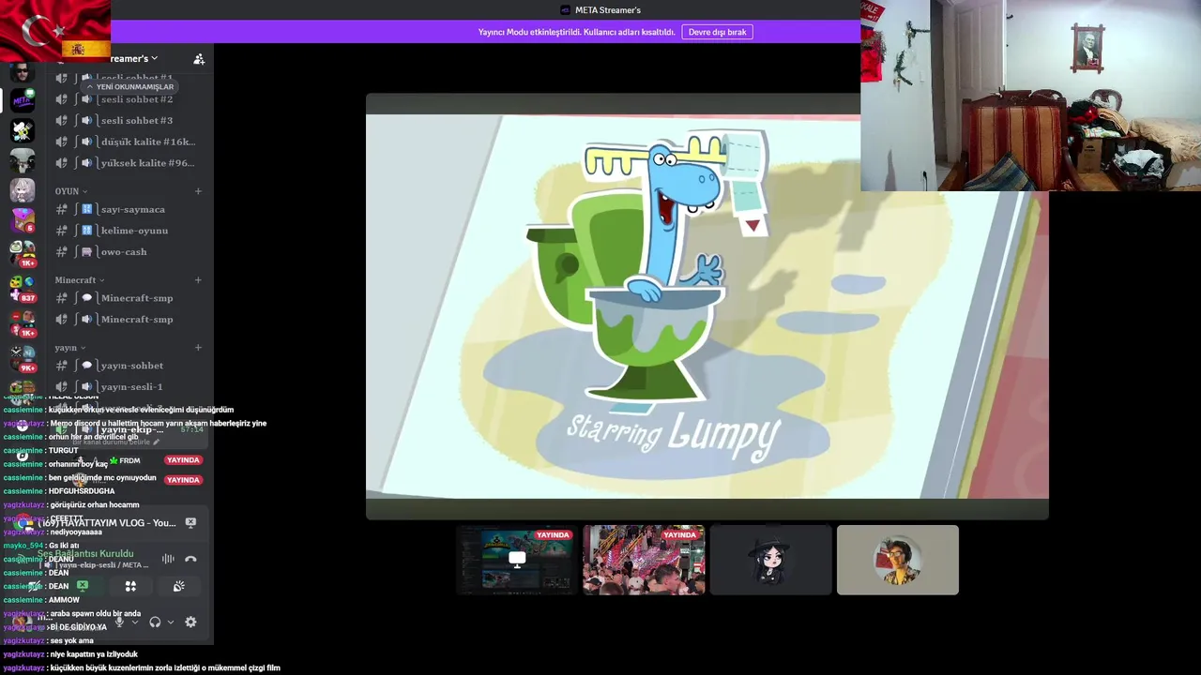Open the activities button in voice panel

point(130,587)
